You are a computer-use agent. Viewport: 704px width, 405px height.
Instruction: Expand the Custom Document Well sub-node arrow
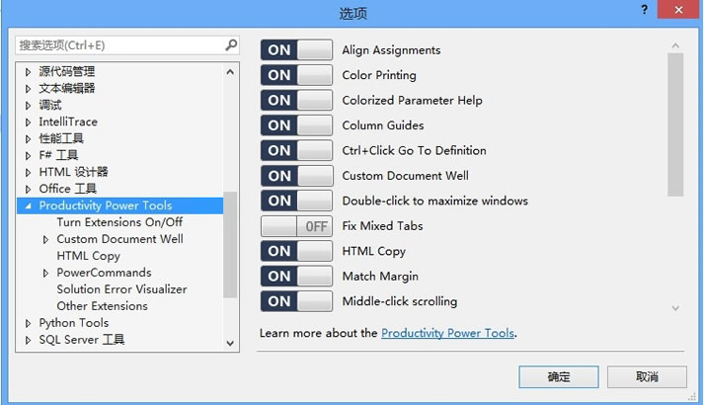click(45, 240)
